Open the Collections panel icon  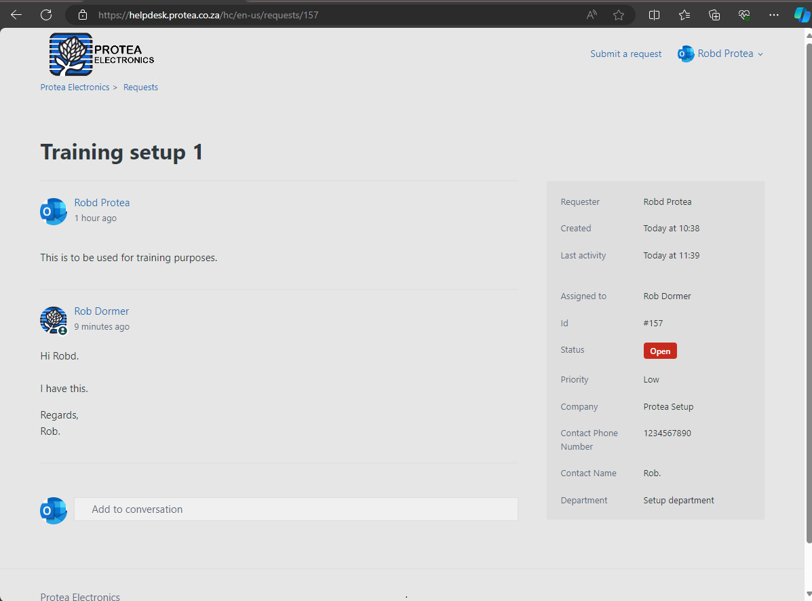(x=714, y=14)
